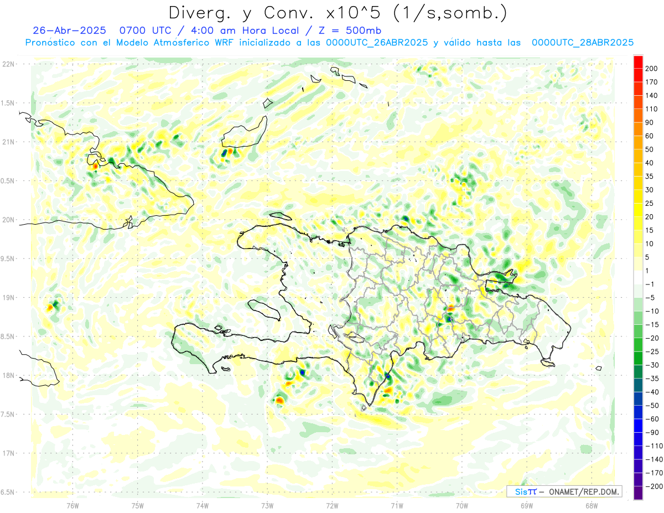The image size is (664, 513).
Task: Click the '68W' longitude label
Action: (592, 506)
